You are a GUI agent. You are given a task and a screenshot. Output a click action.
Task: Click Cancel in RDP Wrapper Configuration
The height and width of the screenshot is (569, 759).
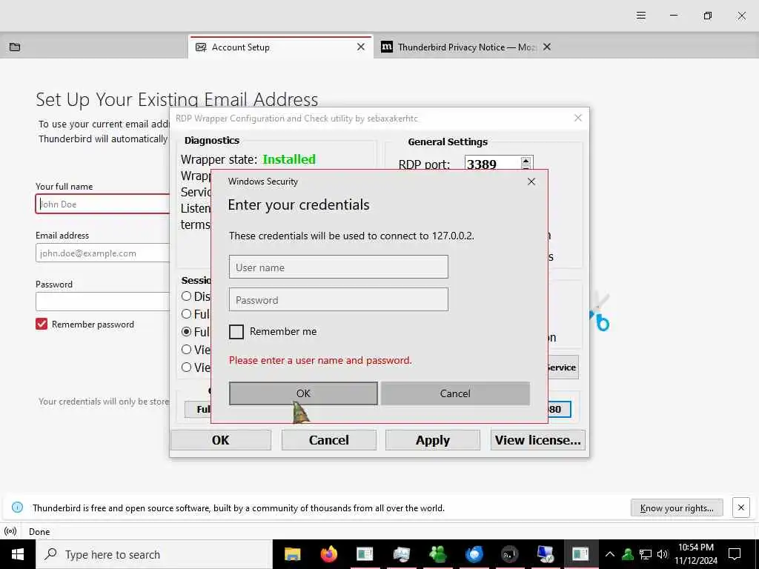coord(328,439)
